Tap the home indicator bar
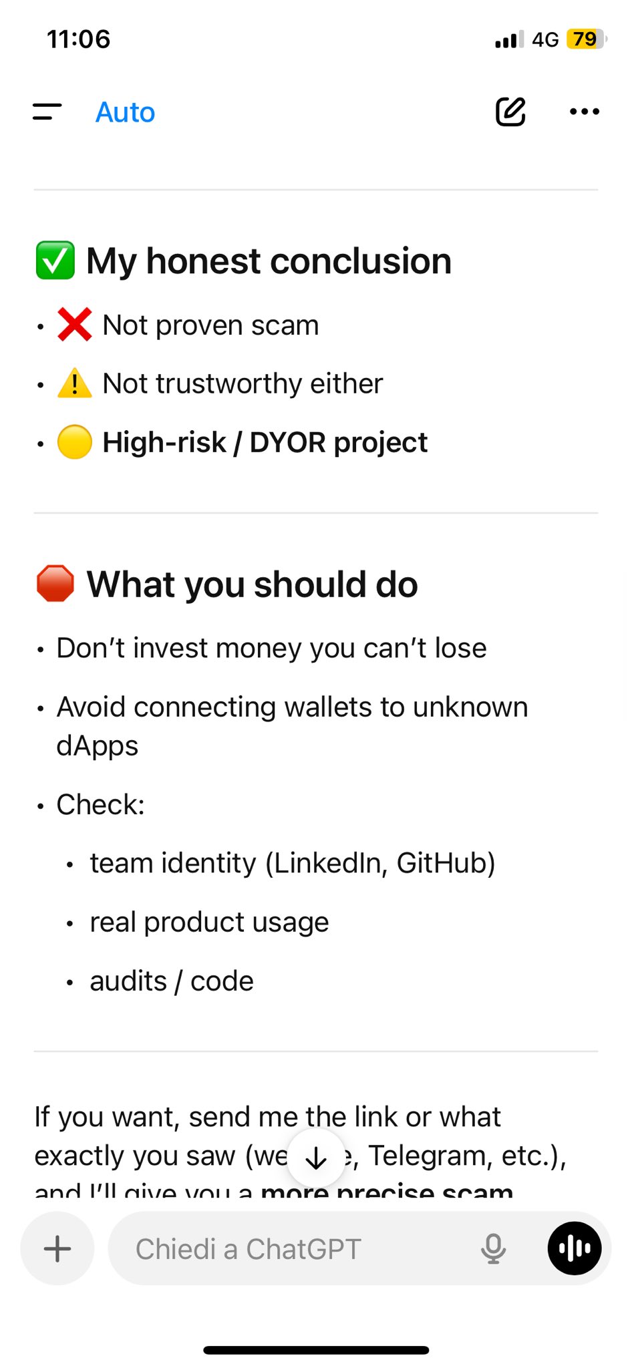The width and height of the screenshot is (632, 1368). [x=316, y=1350]
